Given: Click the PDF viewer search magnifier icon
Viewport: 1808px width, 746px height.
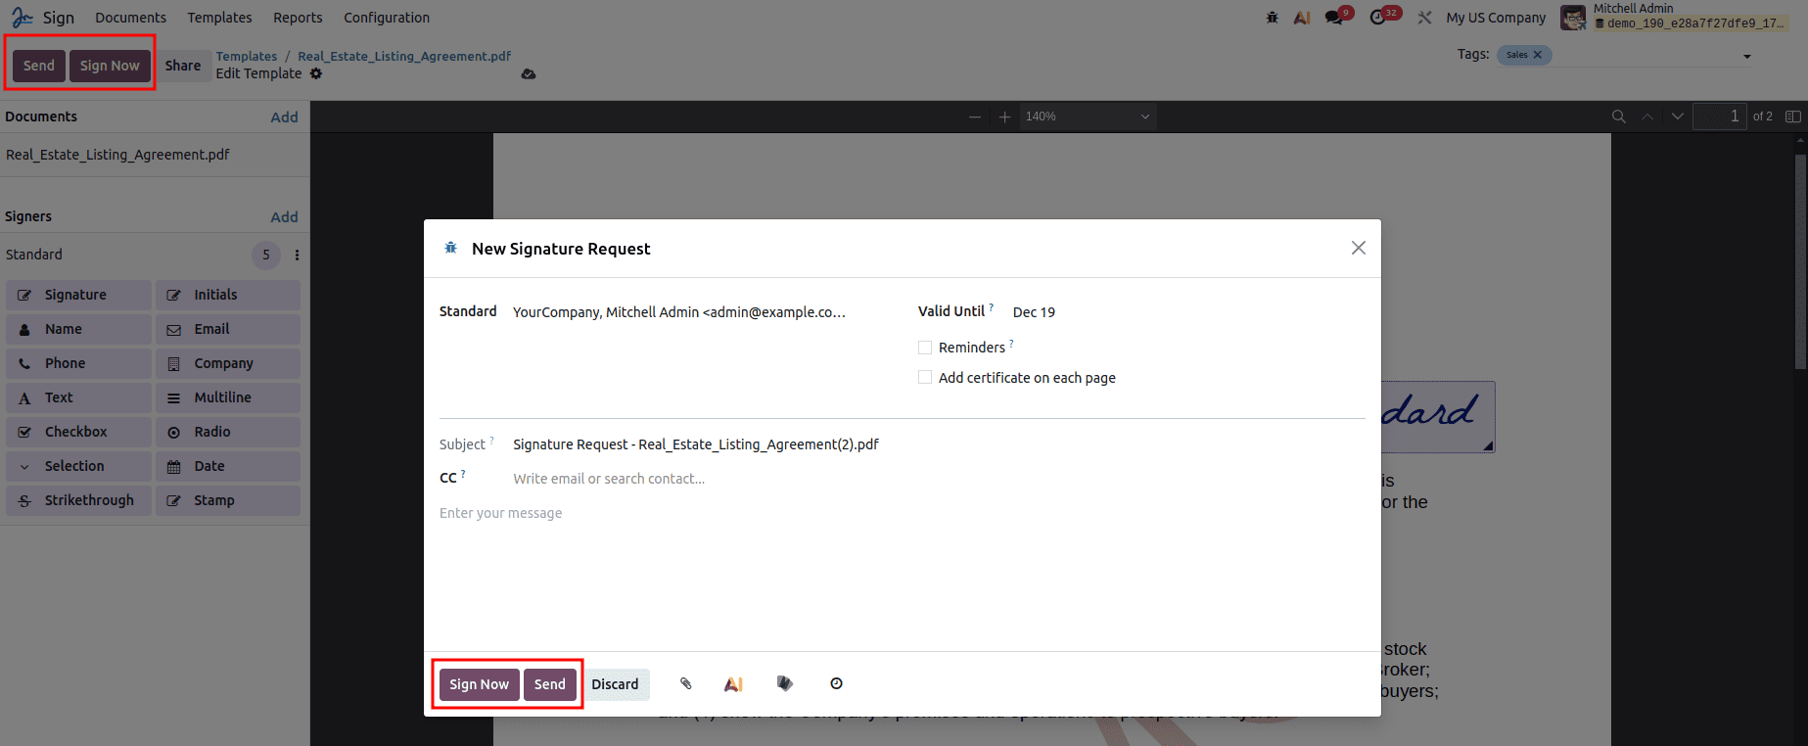Looking at the screenshot, I should pos(1619,117).
